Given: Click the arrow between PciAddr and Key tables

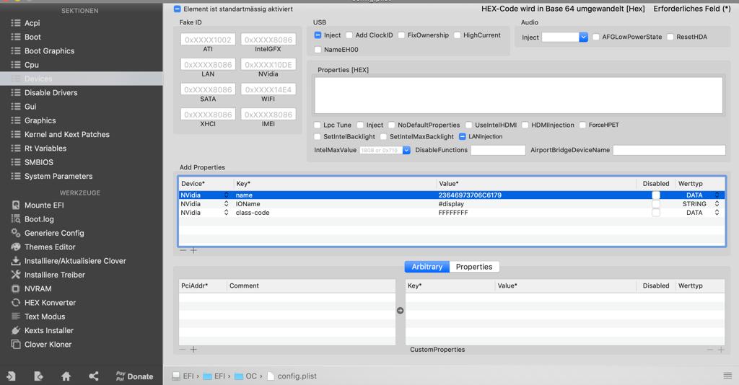Looking at the screenshot, I should point(401,311).
